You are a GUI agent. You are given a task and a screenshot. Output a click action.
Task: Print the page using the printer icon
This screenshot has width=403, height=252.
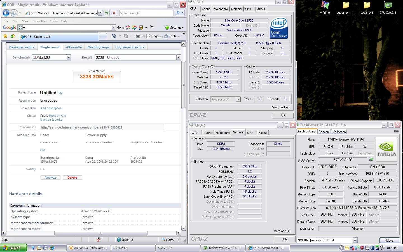click(x=138, y=36)
